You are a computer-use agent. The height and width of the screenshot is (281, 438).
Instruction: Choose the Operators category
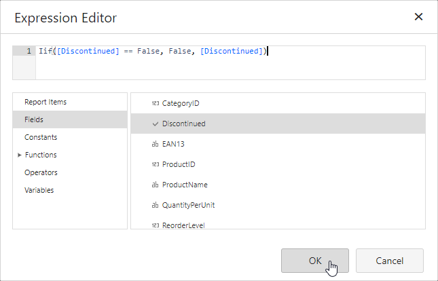41,172
